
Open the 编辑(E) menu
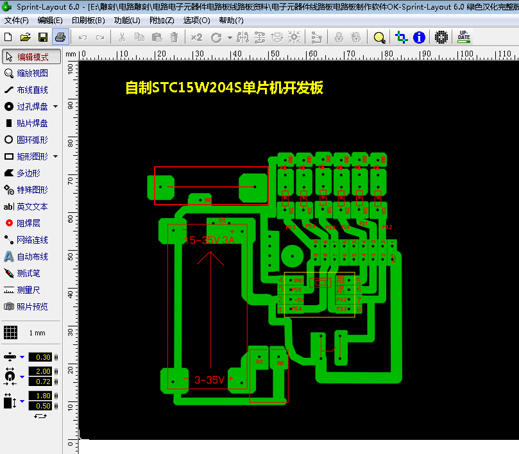[x=50, y=21]
